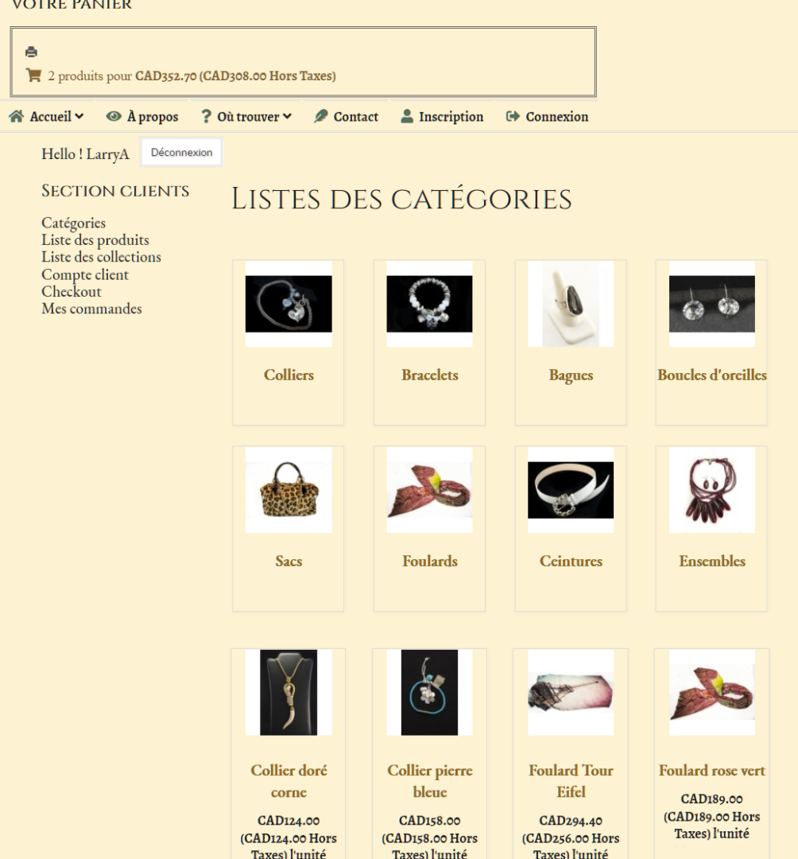Expand the Accueil dropdown chevron
Image resolution: width=798 pixels, height=859 pixels.
point(79,117)
